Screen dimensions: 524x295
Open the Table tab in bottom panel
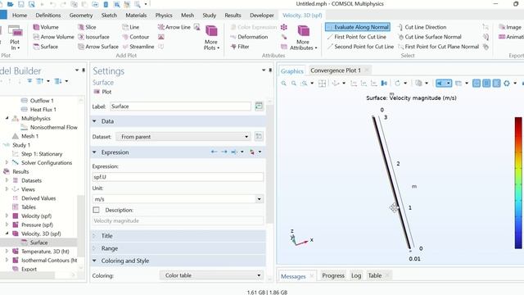(375, 275)
